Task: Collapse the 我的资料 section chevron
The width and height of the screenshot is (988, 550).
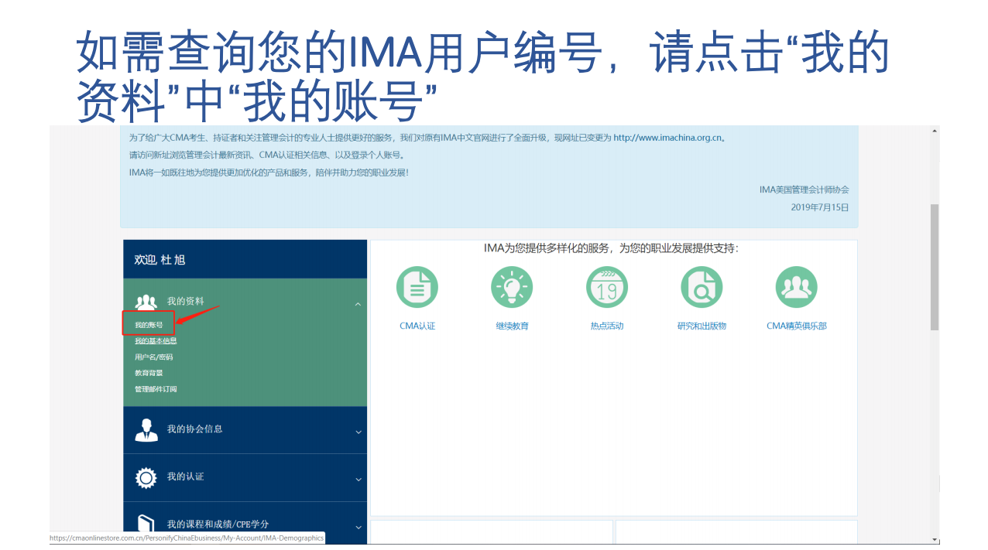Action: tap(358, 304)
